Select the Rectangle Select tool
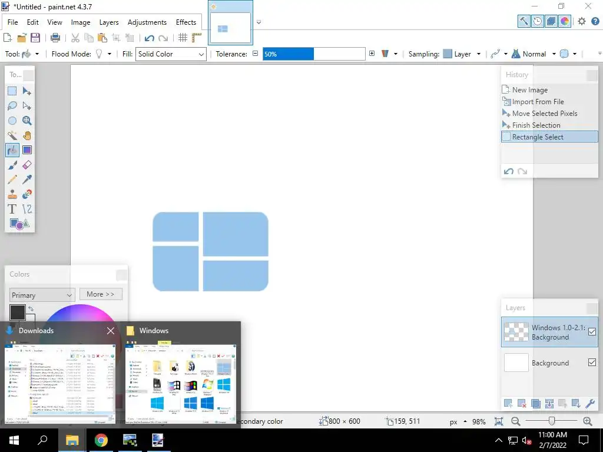The image size is (603, 452). pos(12,91)
